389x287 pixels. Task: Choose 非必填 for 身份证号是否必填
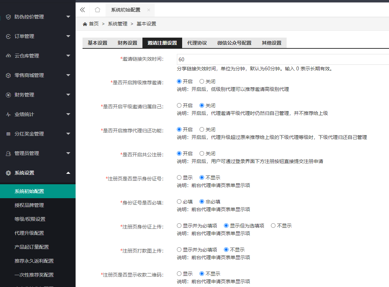[x=202, y=202]
